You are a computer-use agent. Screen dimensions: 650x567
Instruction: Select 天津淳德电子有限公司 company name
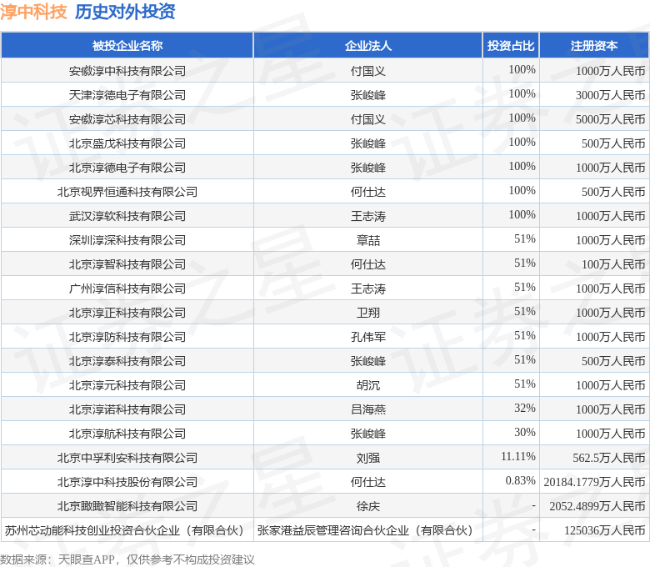[x=127, y=95]
